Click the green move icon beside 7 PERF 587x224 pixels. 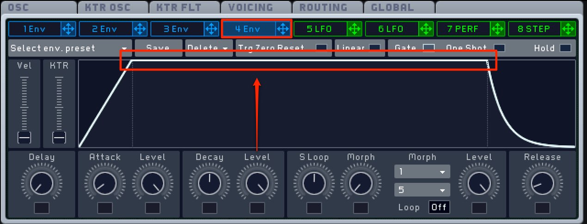click(498, 29)
